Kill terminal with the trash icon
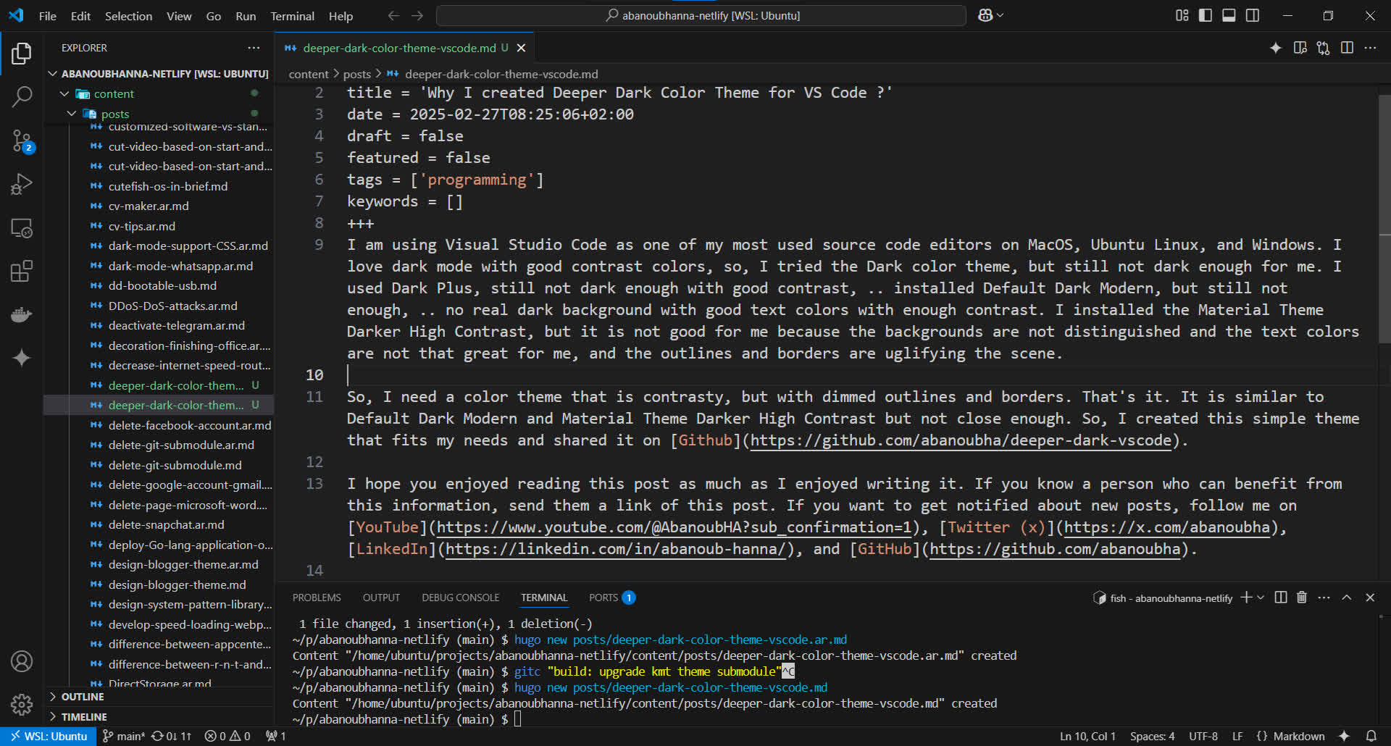The width and height of the screenshot is (1391, 746). point(1302,598)
